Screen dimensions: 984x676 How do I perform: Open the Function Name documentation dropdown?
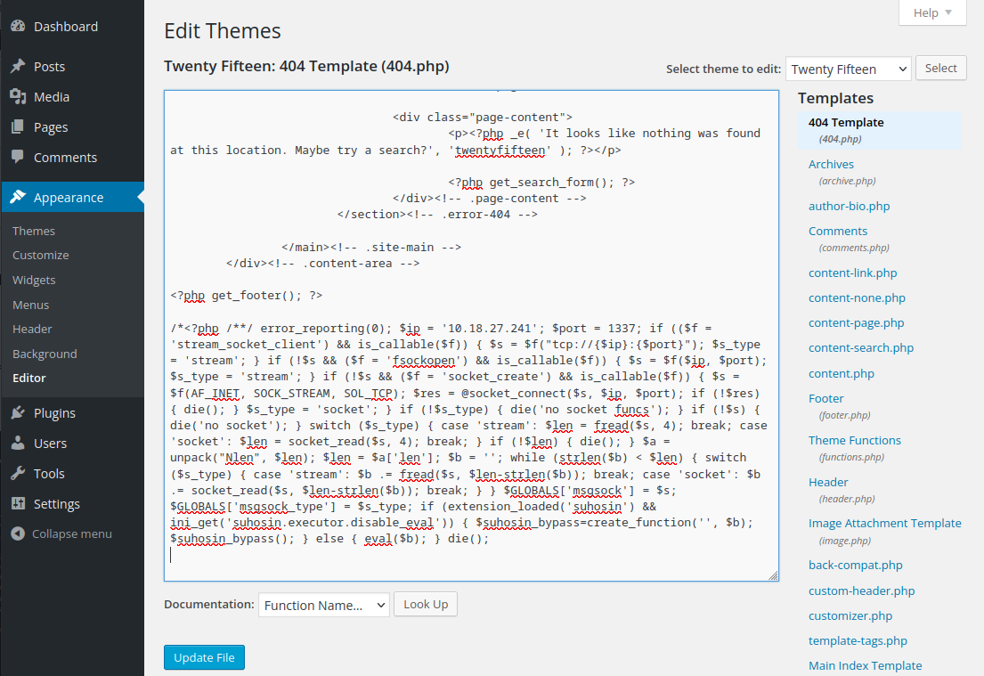[x=324, y=605]
